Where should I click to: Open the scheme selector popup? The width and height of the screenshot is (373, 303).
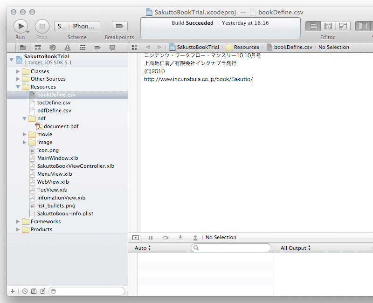(x=77, y=26)
